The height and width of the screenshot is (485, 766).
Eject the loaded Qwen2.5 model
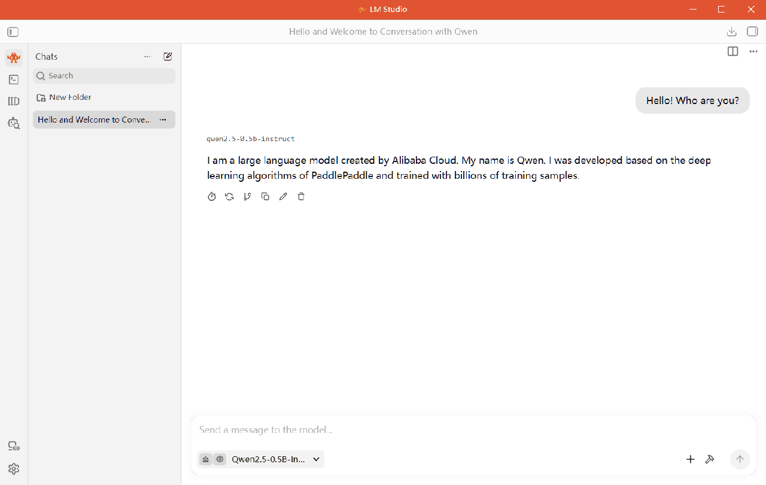[206, 459]
